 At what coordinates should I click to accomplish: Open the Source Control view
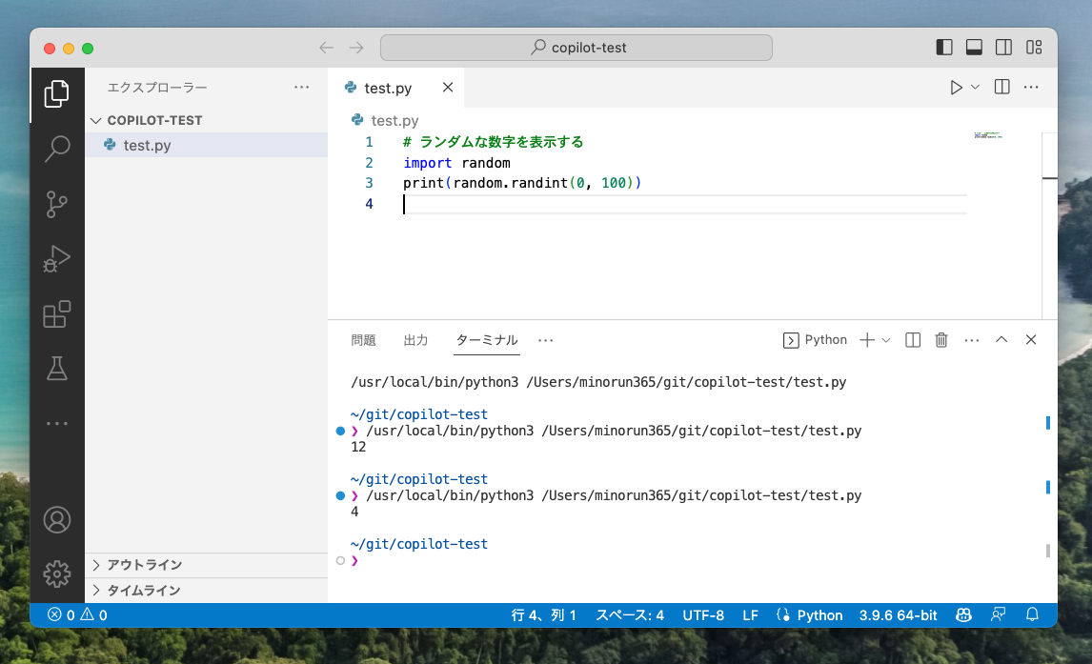tap(56, 203)
